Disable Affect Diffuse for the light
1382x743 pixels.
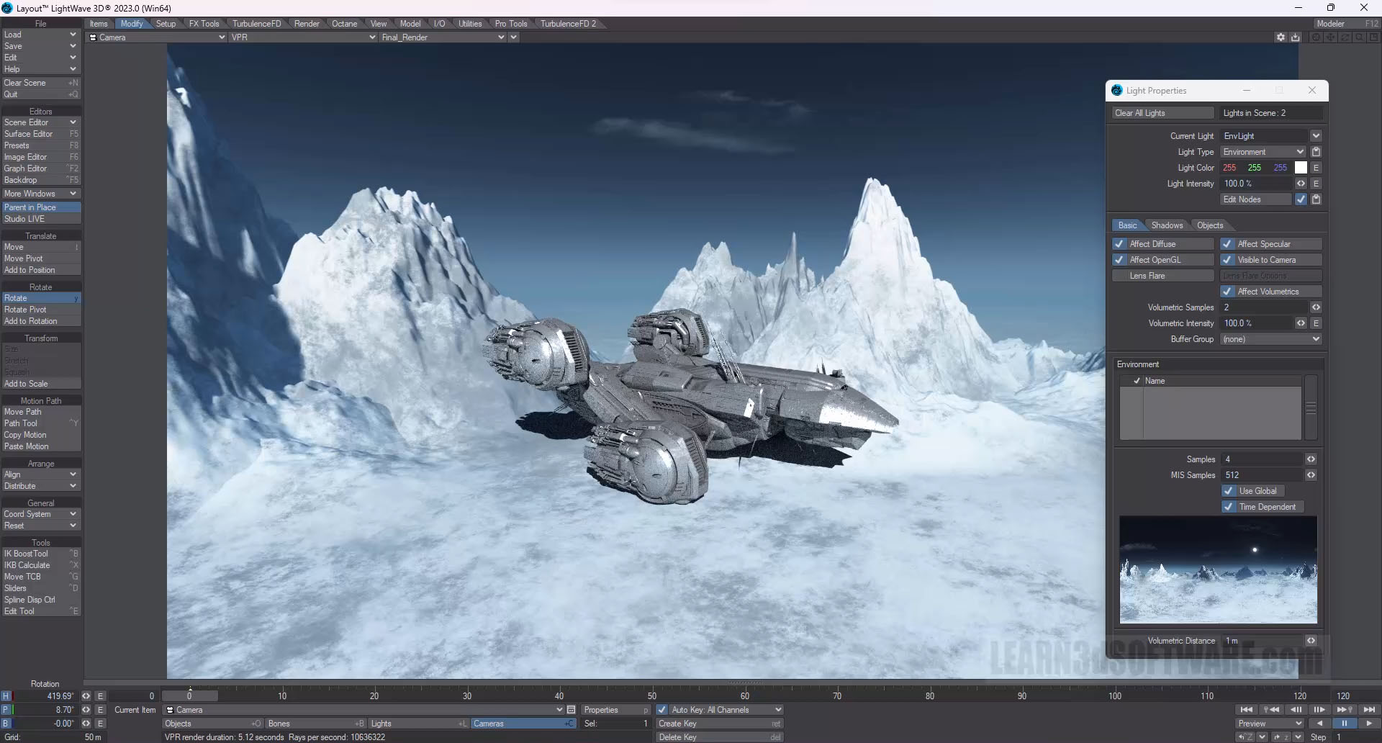pyautogui.click(x=1120, y=243)
